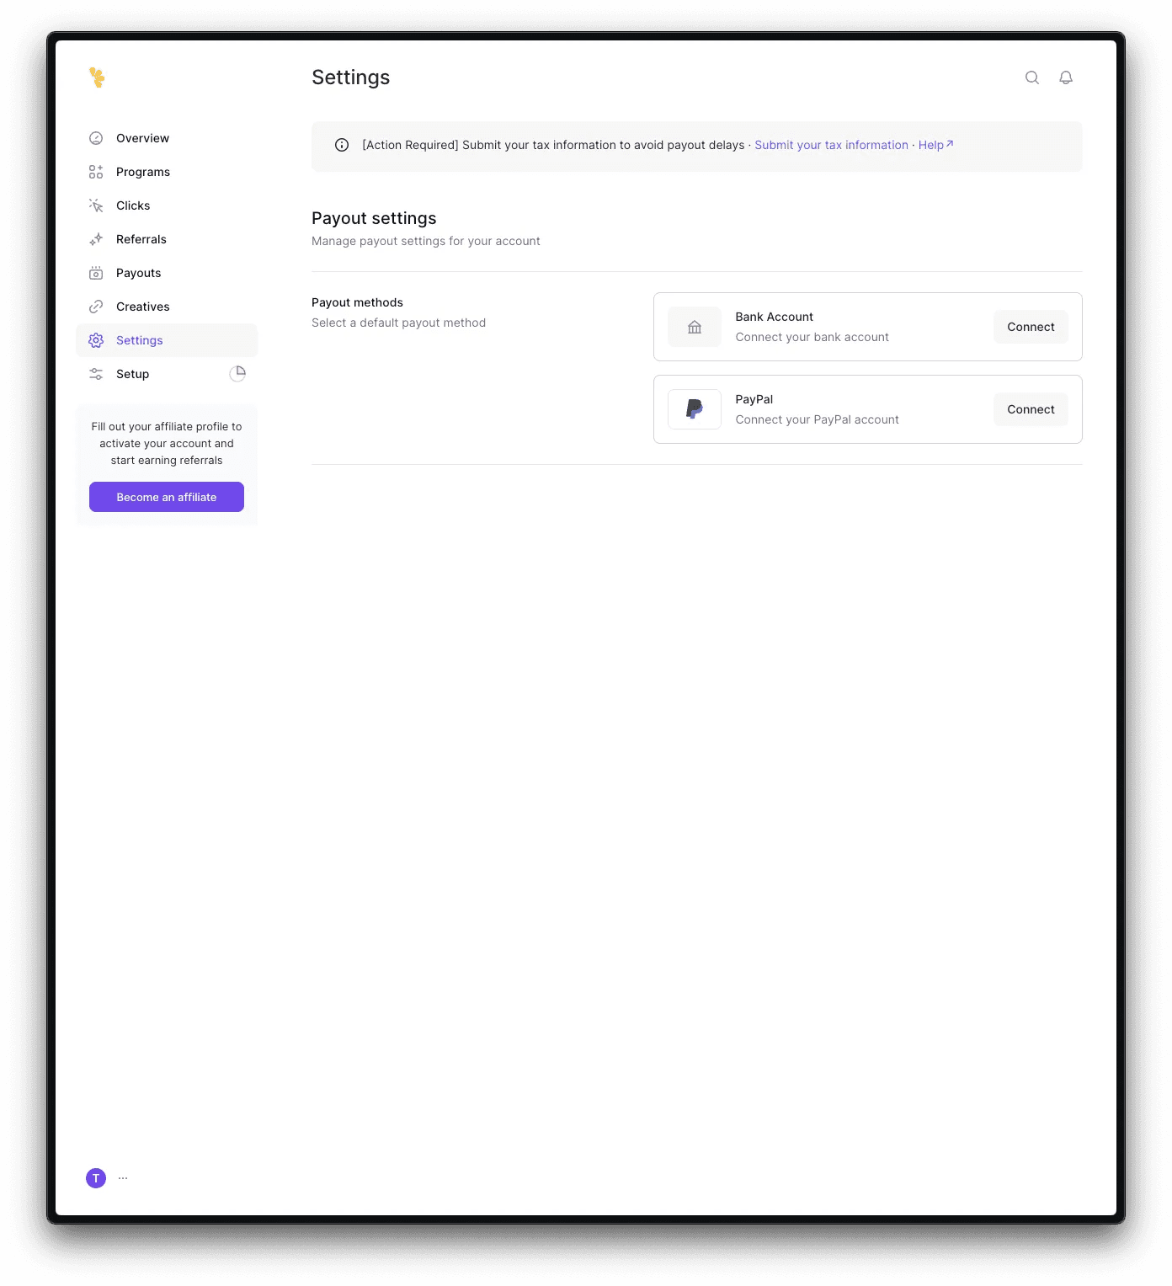Go to Overview in the sidebar

click(x=167, y=138)
